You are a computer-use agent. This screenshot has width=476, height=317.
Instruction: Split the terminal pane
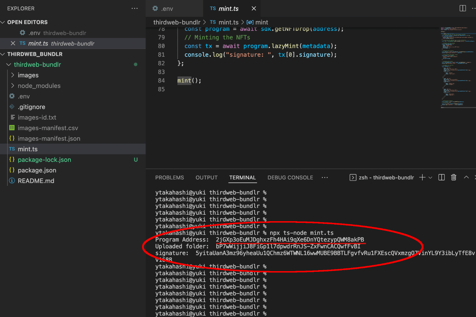(442, 177)
